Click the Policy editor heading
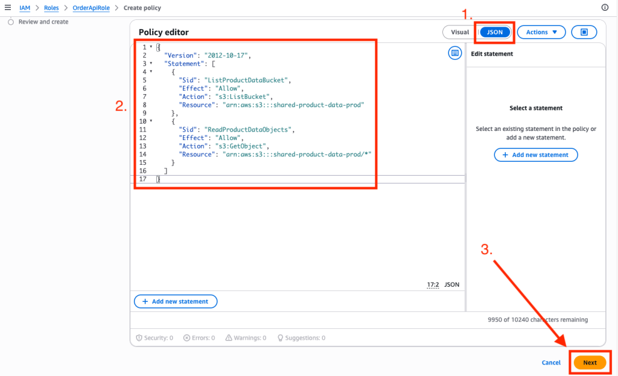Image resolution: width=618 pixels, height=376 pixels. (x=164, y=33)
